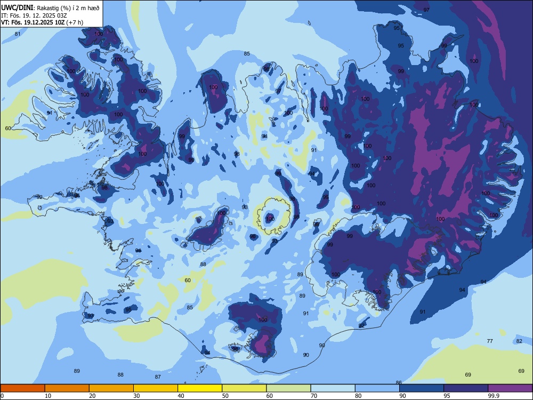
Task: Click the '77' humidity value on the map
Action: [x=490, y=341]
